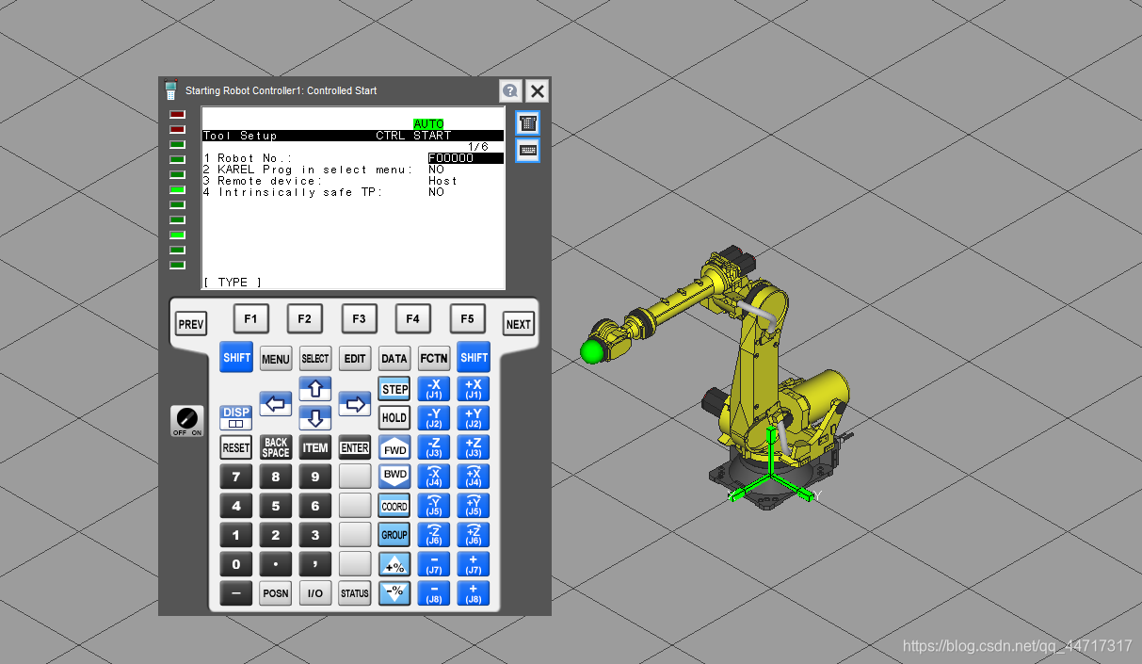
Task: Click the DISP display key
Action: 236,418
